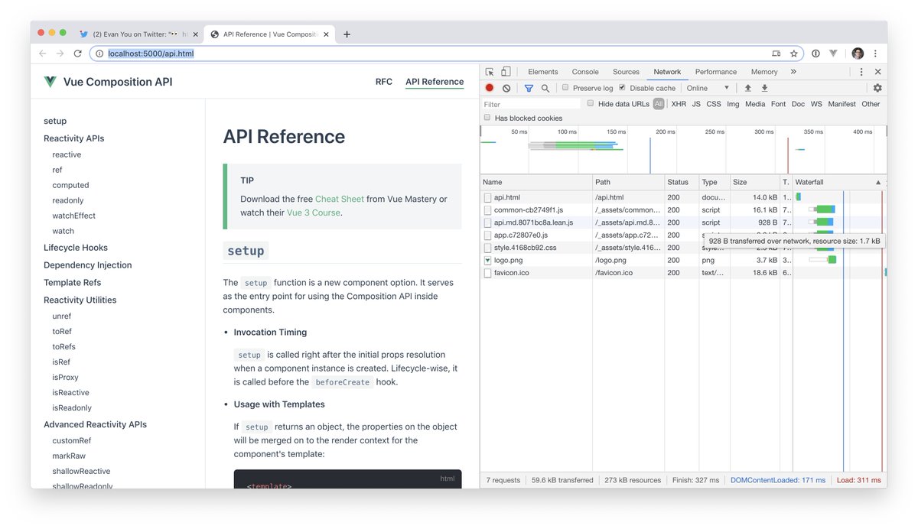Open the Memory tab

click(x=763, y=72)
